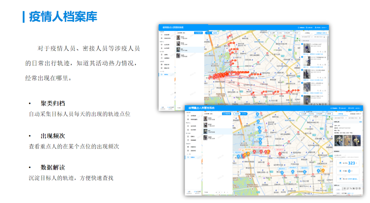Click the highlighted sidebar item icon in lower window
Image resolution: width=370 pixels, height=203 pixels.
click(188, 157)
